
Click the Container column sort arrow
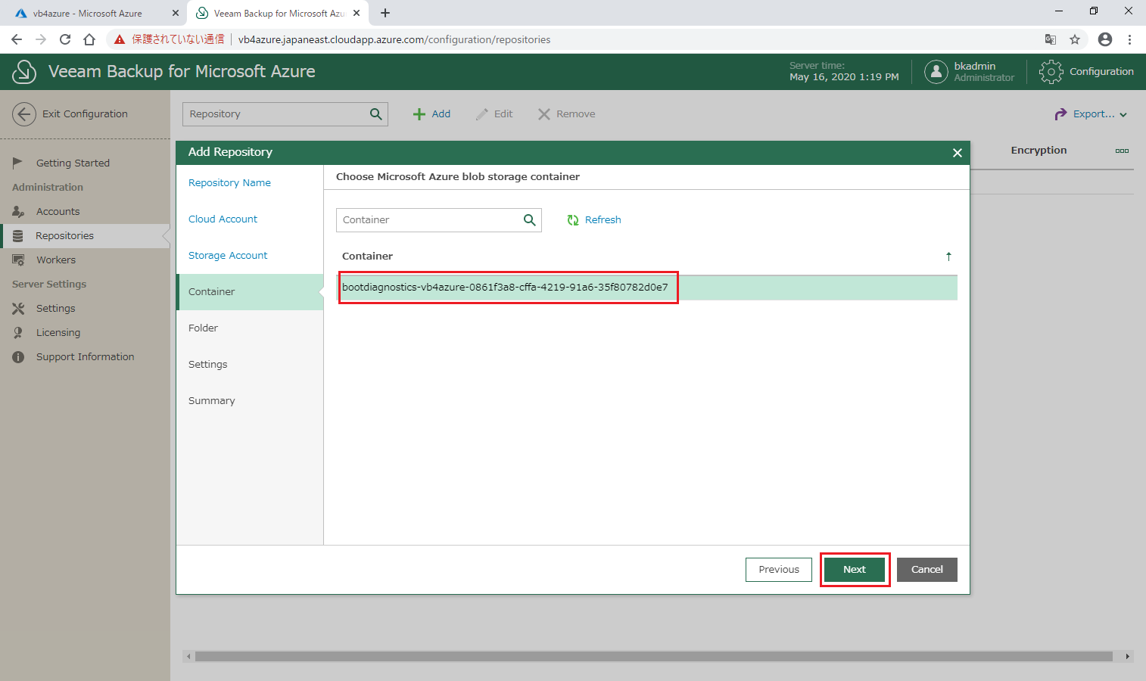(948, 257)
